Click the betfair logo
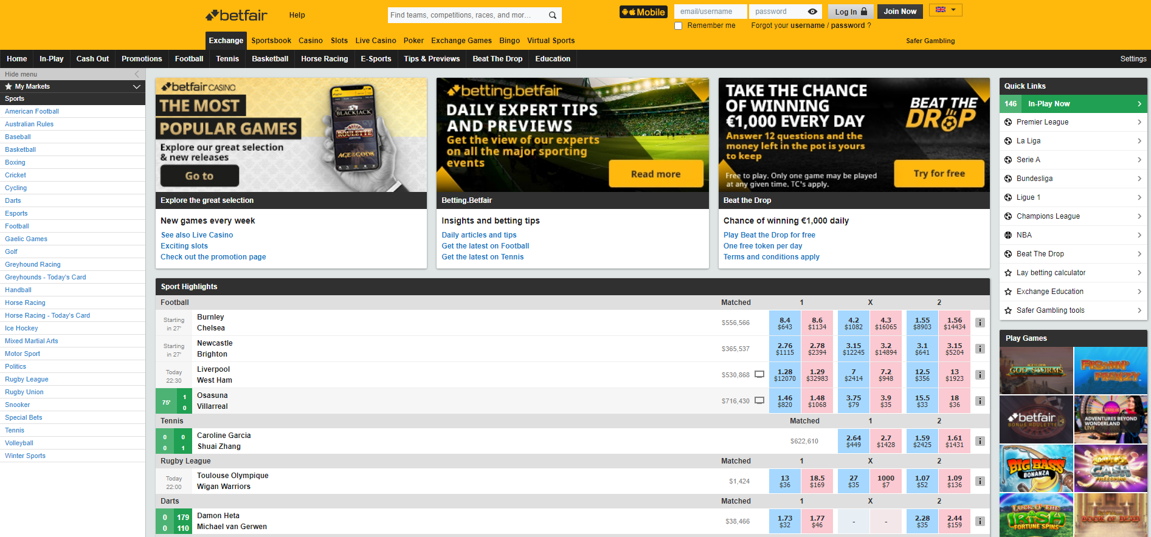 coord(237,15)
